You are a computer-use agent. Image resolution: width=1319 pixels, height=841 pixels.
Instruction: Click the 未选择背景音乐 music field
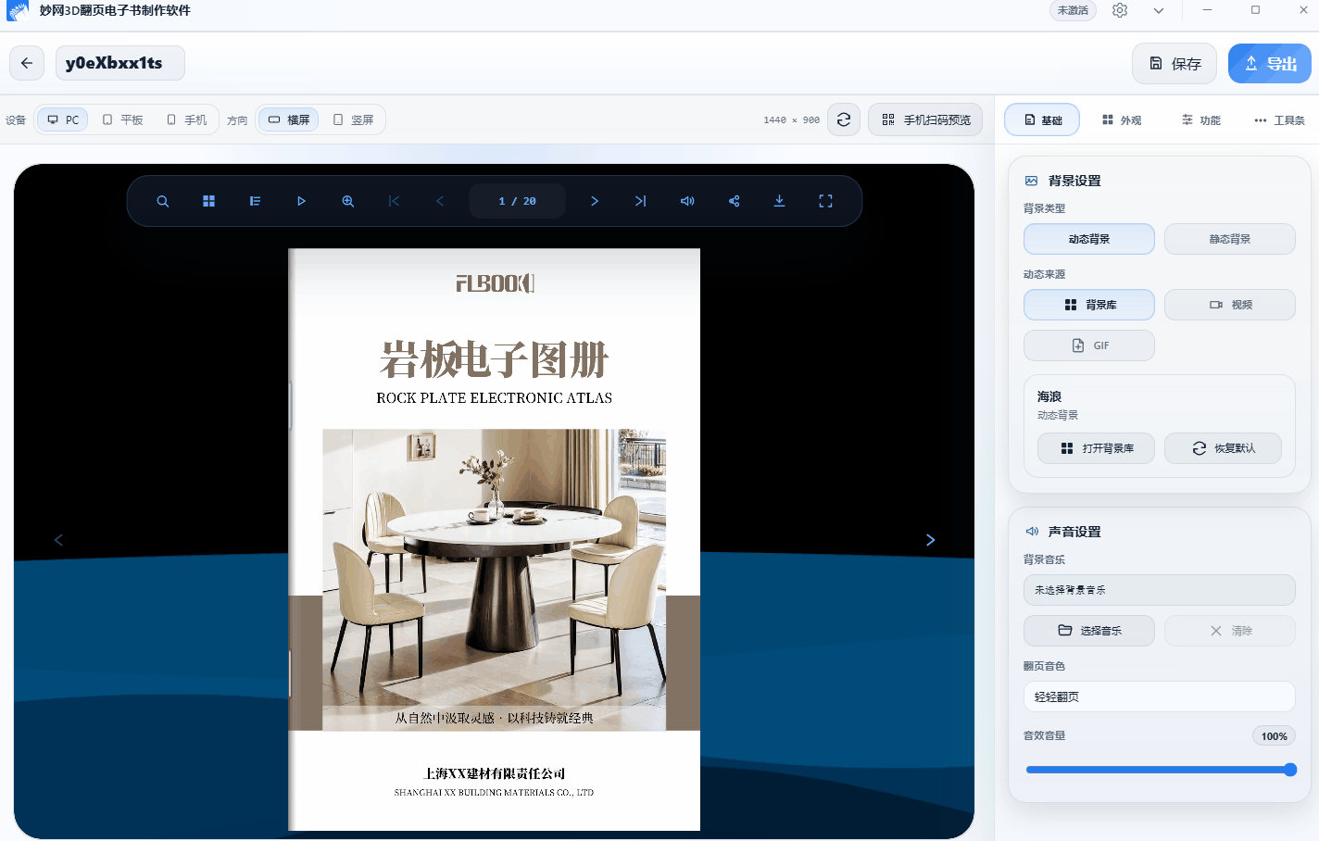click(1159, 590)
